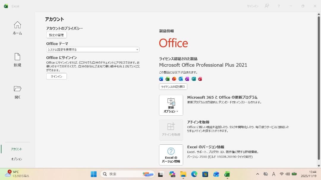Open the Microsoft Edge icon in the taskbar
Viewport: 321px width, 180px height.
194,174
